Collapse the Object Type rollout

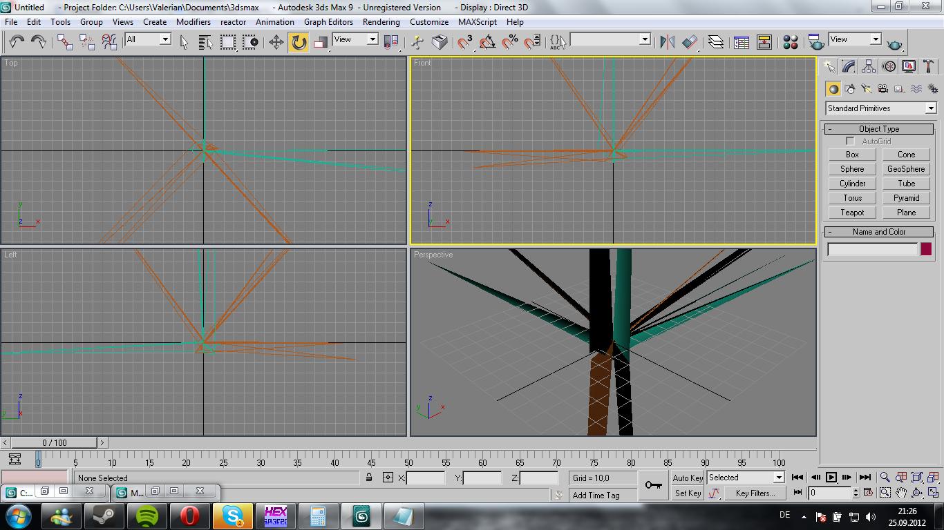click(879, 129)
